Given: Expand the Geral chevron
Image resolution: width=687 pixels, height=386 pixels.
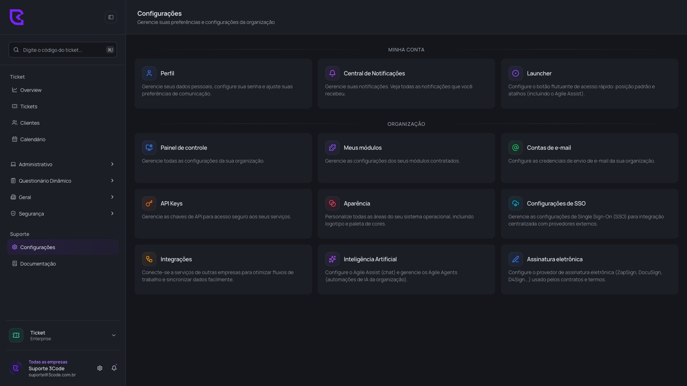Looking at the screenshot, I should [112, 197].
